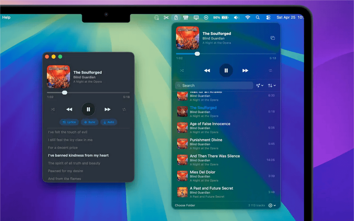The height and width of the screenshot is (221, 354).
Task: Click the mini player progress slider knob
Action: click(x=64, y=93)
